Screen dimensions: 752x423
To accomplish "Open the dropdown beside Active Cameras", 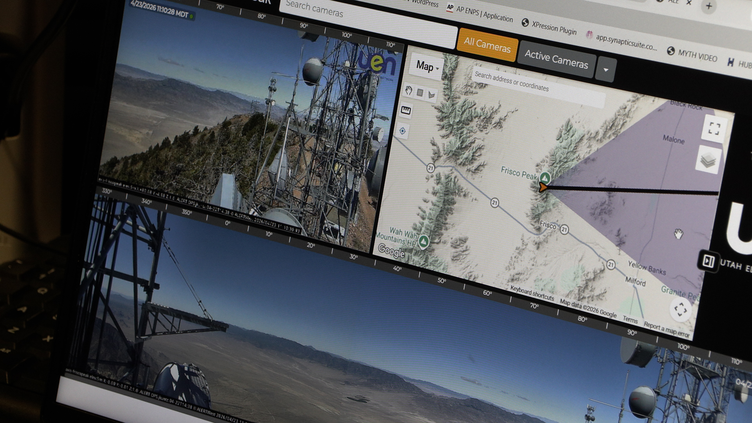I will click(x=606, y=70).
